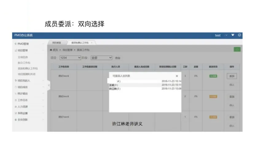
Task: Open the 阶段 dropdown showing 全部
Action: tap(101, 58)
